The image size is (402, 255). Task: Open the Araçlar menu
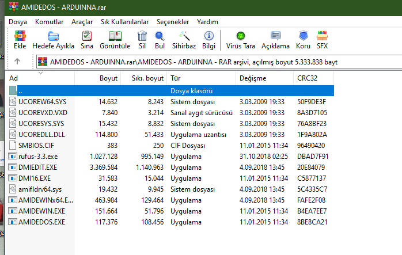click(82, 22)
